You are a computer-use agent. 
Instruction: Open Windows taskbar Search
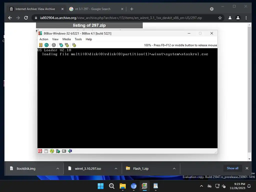tap(112, 186)
